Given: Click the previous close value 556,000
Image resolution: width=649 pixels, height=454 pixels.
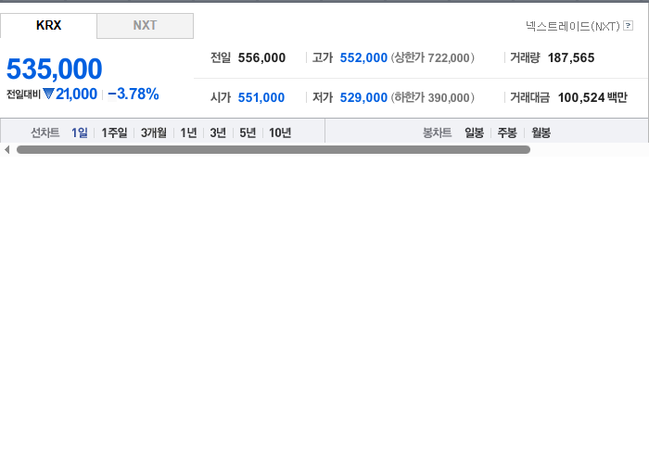Looking at the screenshot, I should tap(261, 57).
